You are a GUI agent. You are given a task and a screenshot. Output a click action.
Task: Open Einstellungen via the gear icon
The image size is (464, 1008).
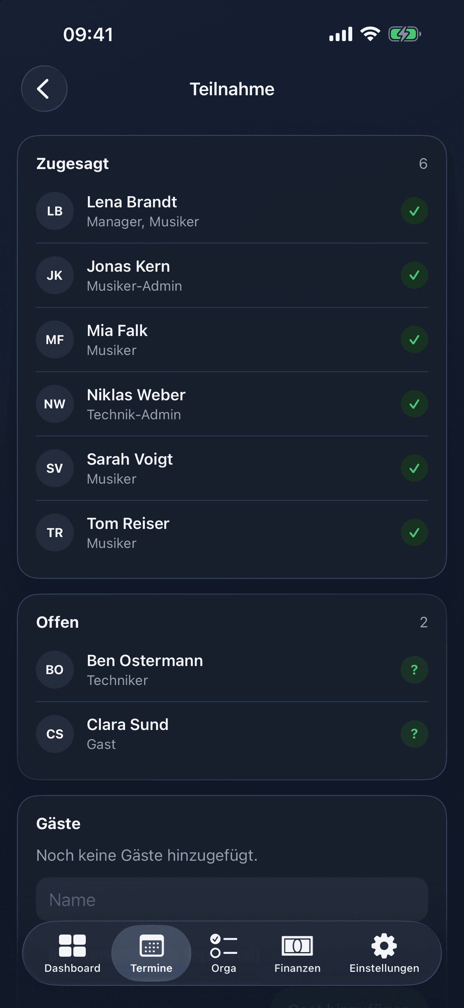384,953
